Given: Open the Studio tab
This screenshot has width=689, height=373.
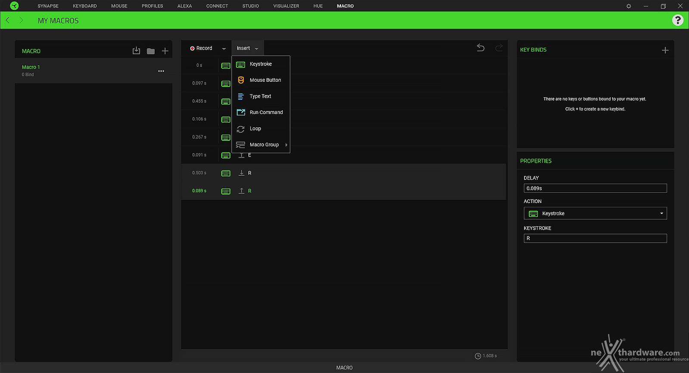Looking at the screenshot, I should pos(251,6).
